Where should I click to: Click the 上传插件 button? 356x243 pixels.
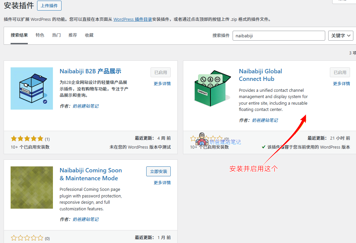pyautogui.click(x=49, y=6)
